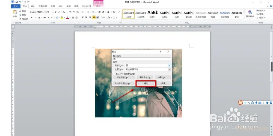The height and width of the screenshot is (136, 273).
Task: Click the Distributed alignment icon
Action: pos(97,17)
